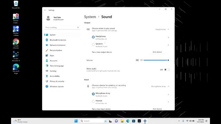The width and height of the screenshot is (221, 124).
Task: Open Headphones properties chevron
Action: tap(168, 38)
